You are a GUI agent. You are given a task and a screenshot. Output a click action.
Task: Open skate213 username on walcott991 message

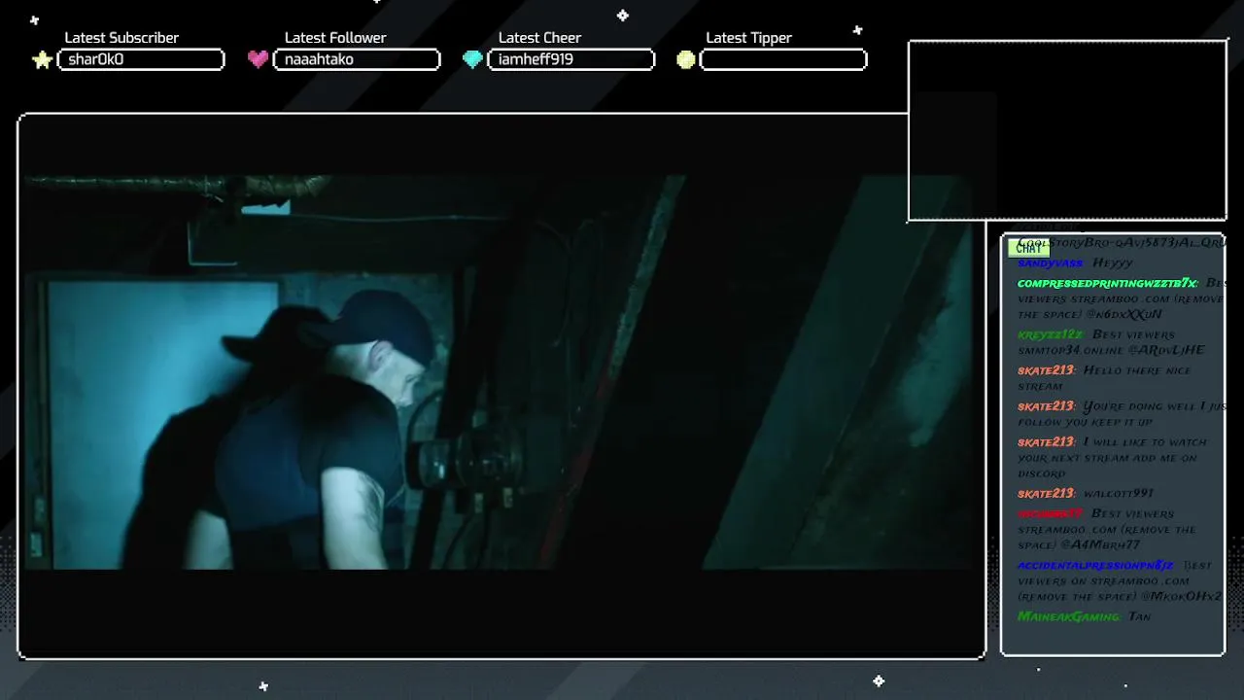click(x=1046, y=494)
